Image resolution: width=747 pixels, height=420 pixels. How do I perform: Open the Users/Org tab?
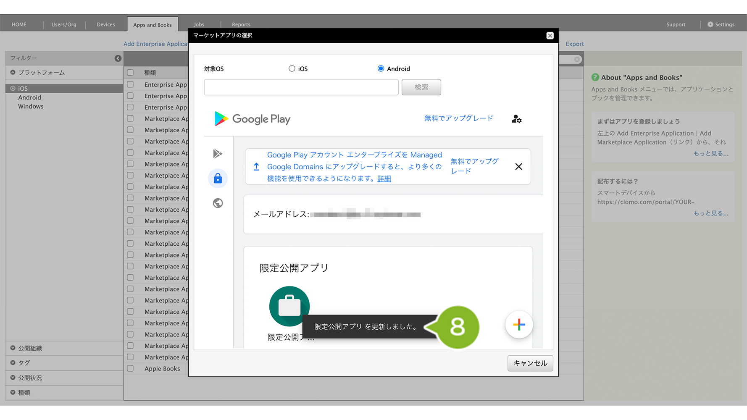64,24
